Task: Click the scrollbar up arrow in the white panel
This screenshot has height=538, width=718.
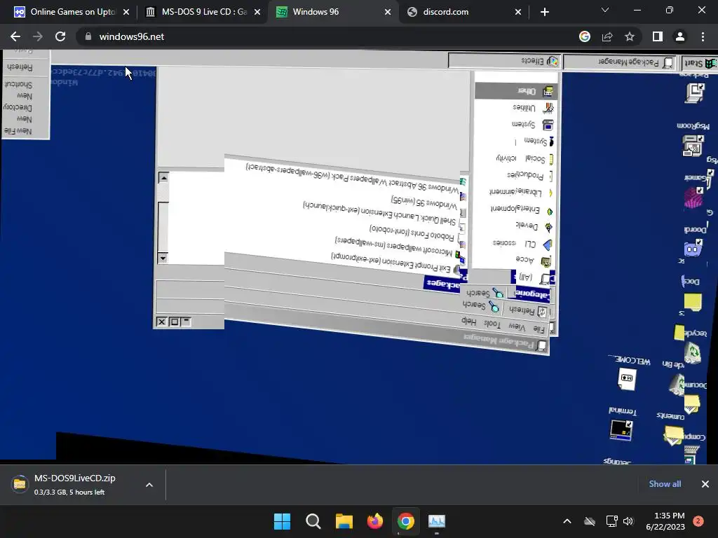Action: 163,177
